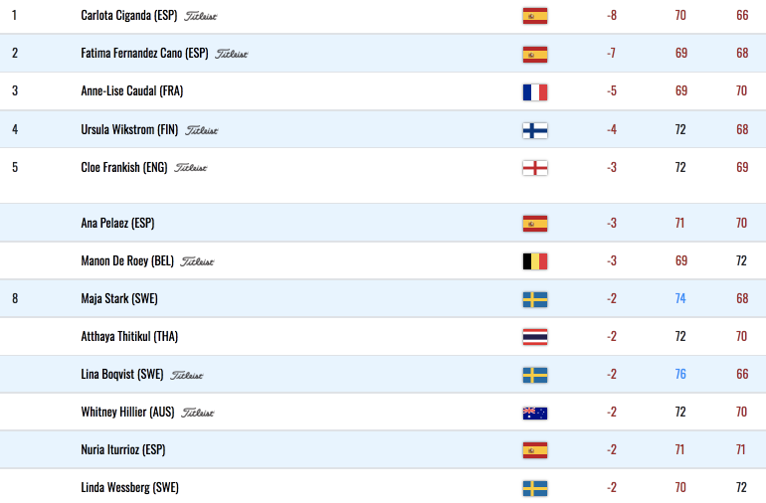766x503 pixels.
Task: Click Thailand flag in Atthaya Thitikul row
Action: [535, 337]
